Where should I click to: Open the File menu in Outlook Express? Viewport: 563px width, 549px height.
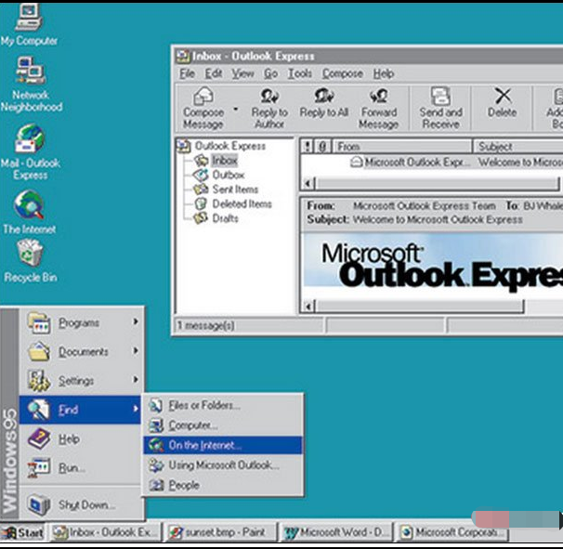coord(187,73)
